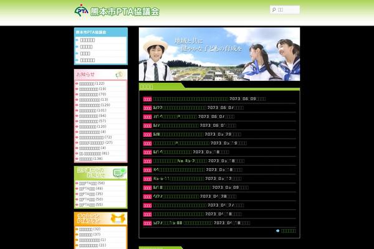Open the news entry dated 2023 06 09
Screen dimensions: 374x249
(191, 99)
